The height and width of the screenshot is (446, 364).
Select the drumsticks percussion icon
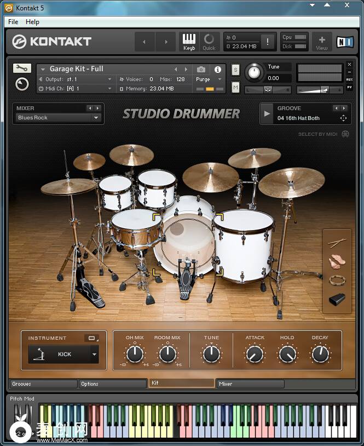(337, 243)
